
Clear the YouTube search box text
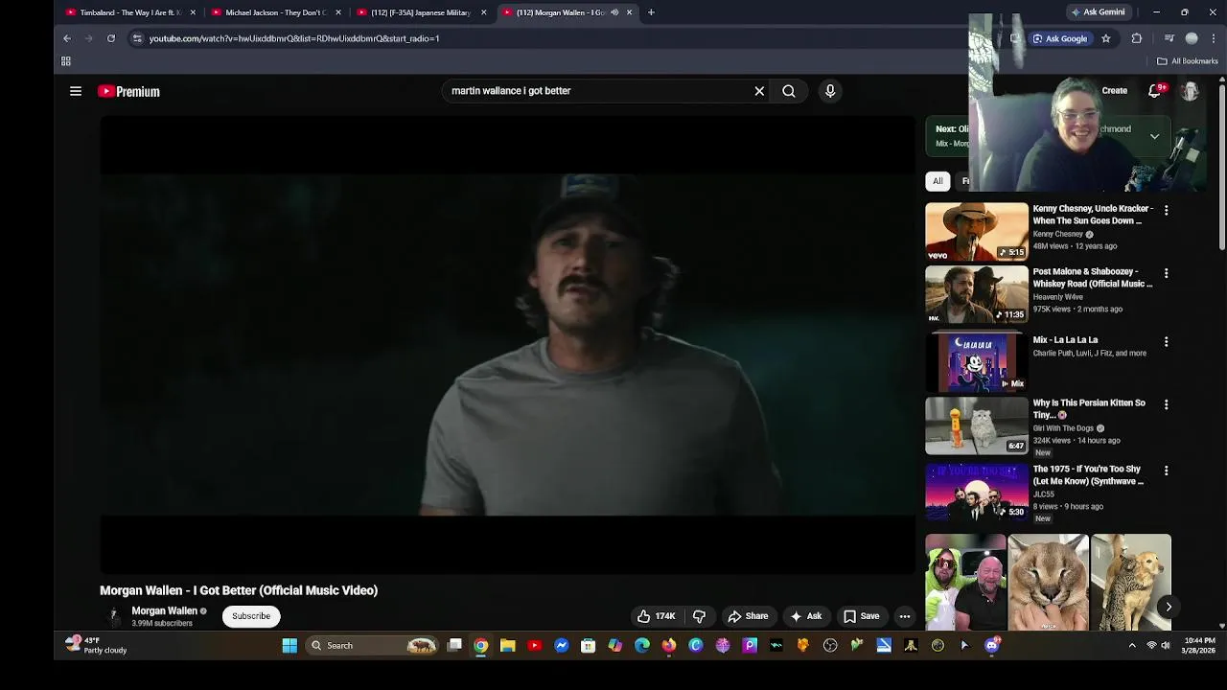(759, 91)
